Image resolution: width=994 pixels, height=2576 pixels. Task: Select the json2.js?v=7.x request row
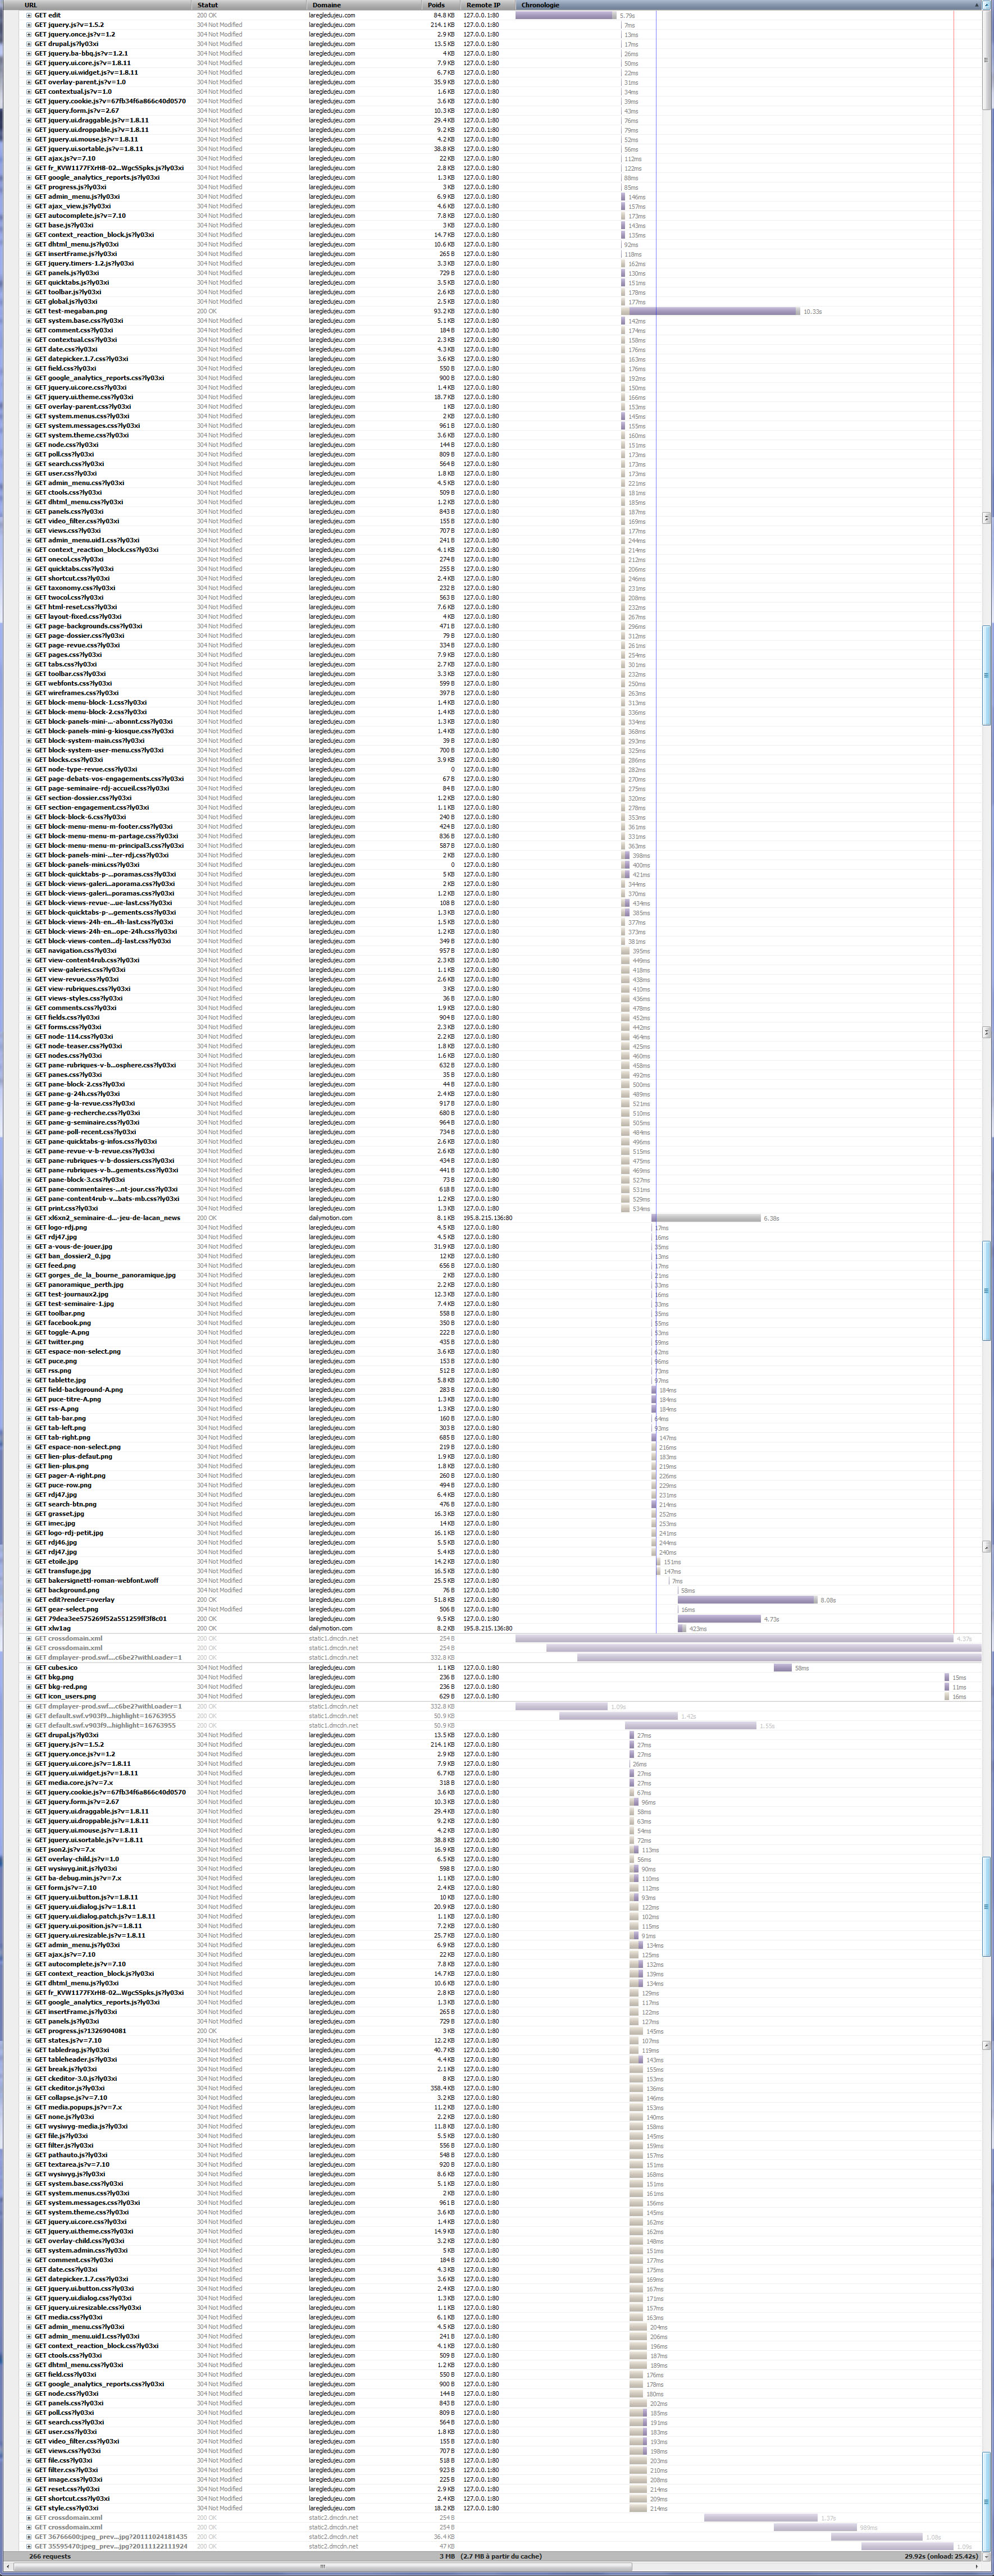pyautogui.click(x=500, y=1849)
